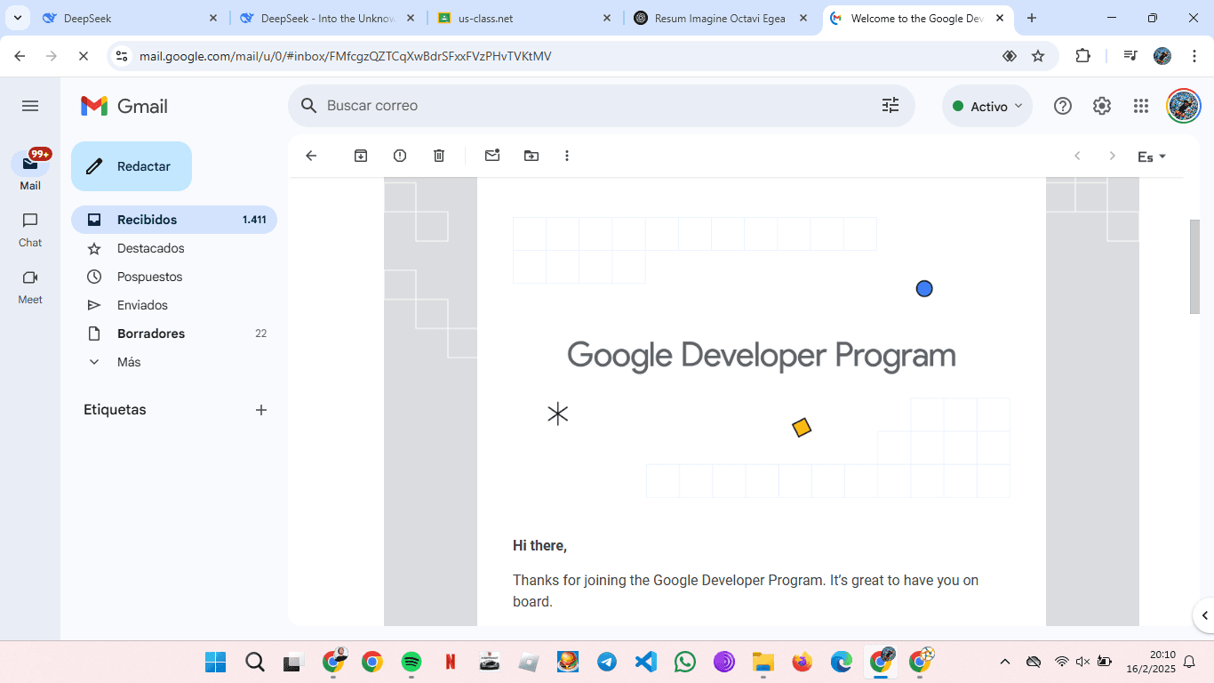
Task: Open Windows notifications bell
Action: (x=1189, y=662)
